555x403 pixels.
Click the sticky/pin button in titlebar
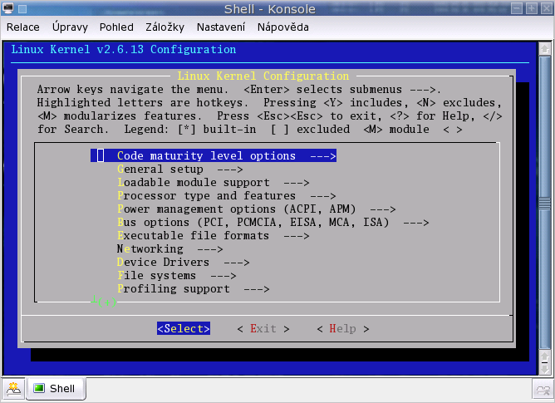point(22,9)
